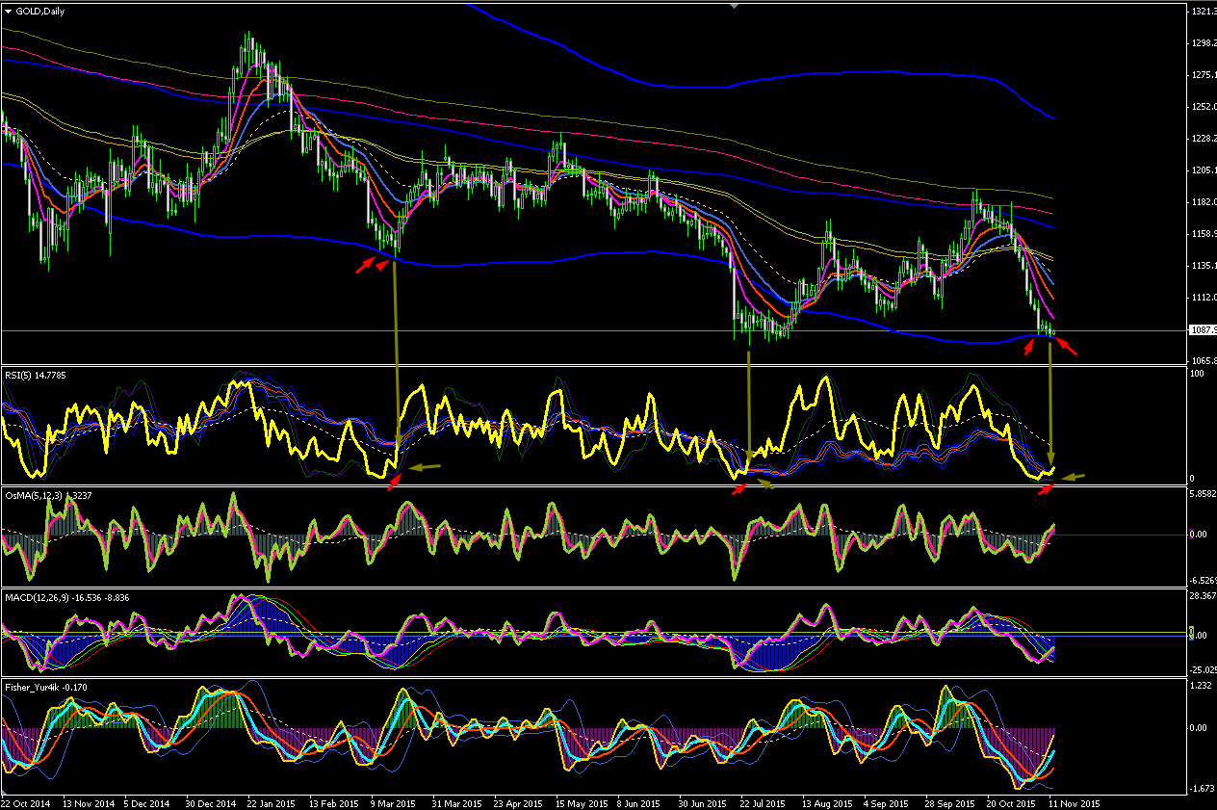Click the 1252 price scale value

click(x=1204, y=107)
